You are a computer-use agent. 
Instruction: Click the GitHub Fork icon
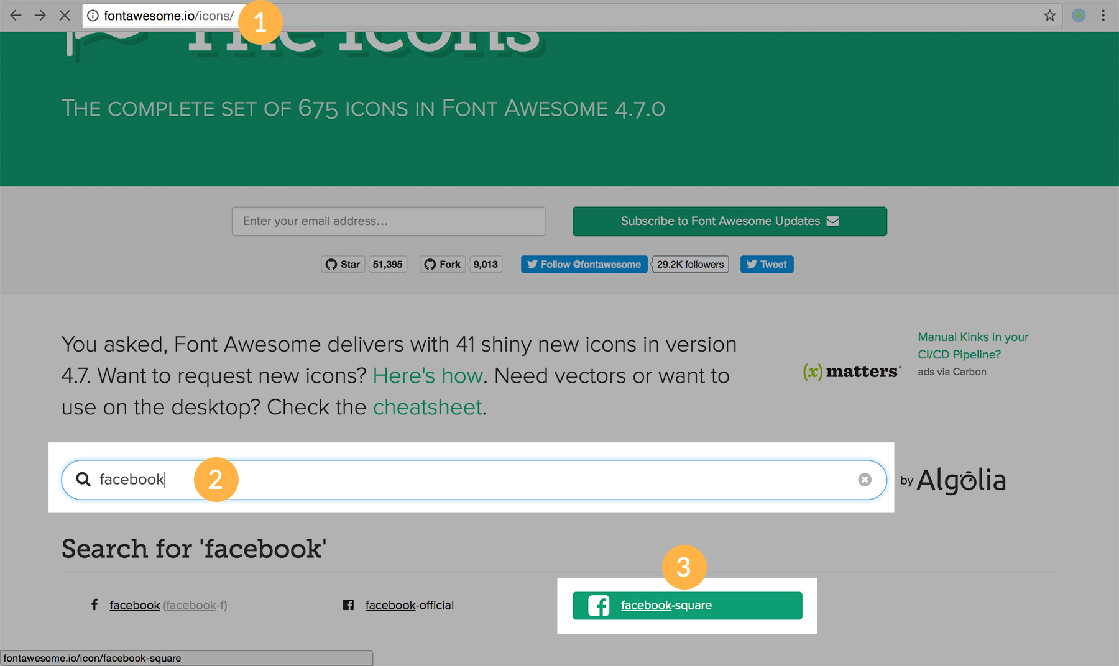[x=431, y=264]
